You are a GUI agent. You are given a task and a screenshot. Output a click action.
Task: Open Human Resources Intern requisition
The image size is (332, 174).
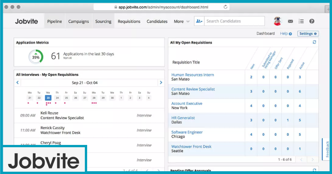192,75
